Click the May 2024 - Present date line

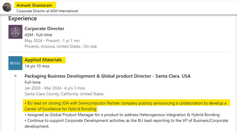click(x=52, y=41)
